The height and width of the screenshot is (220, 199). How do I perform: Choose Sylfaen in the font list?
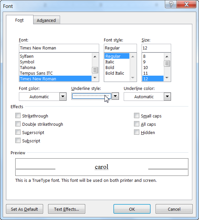tap(55, 56)
